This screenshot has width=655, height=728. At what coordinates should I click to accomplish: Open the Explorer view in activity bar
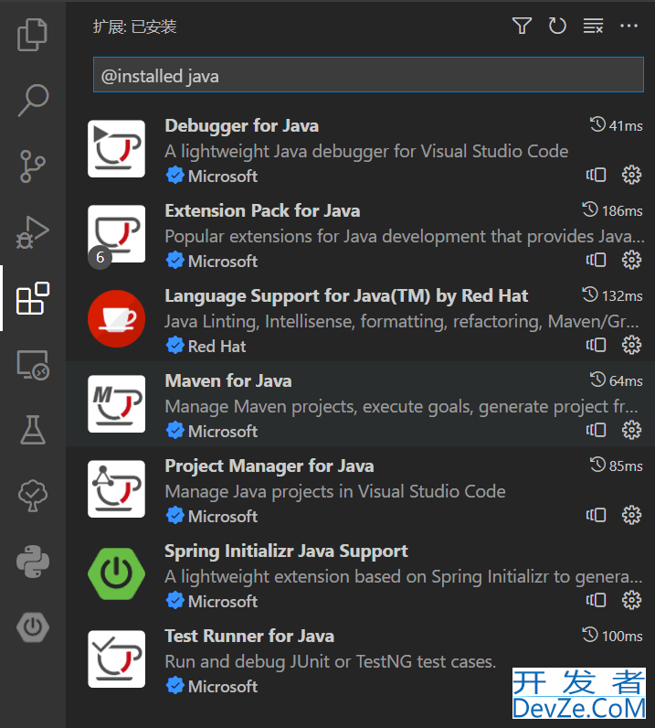pyautogui.click(x=33, y=35)
